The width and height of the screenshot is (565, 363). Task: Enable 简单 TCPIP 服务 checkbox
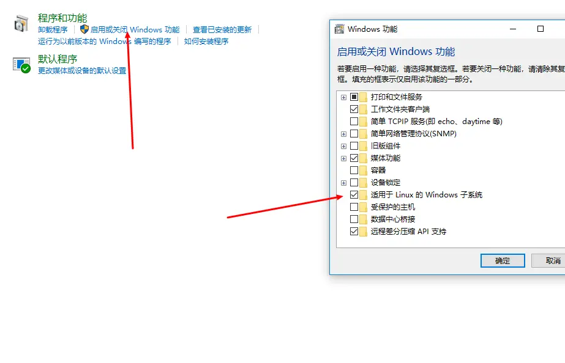(x=354, y=122)
